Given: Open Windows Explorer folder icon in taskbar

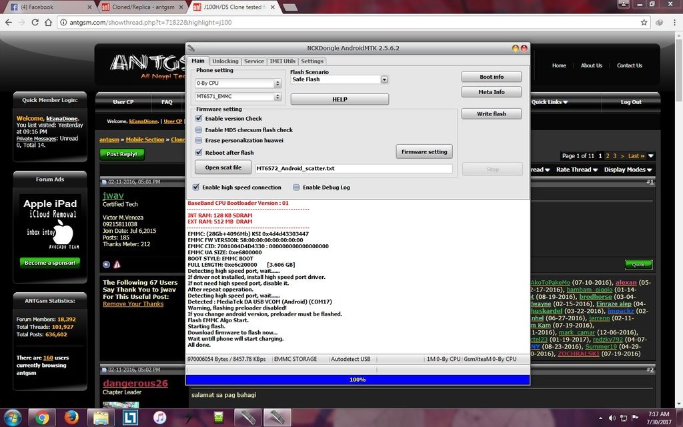Looking at the screenshot, I should pyautogui.click(x=101, y=418).
